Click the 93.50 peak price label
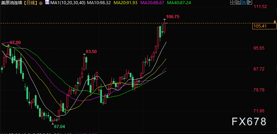Viewport: 277px width, 134px height. pyautogui.click(x=91, y=52)
